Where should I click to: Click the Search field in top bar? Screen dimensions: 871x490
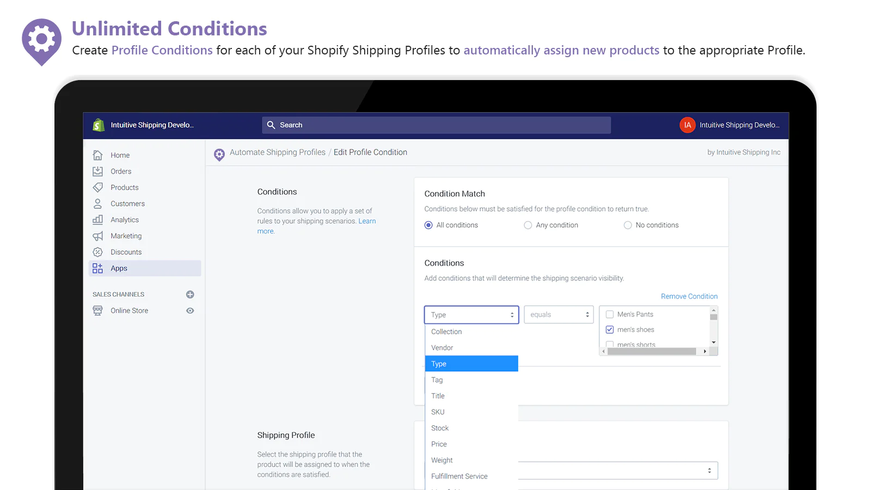point(436,125)
